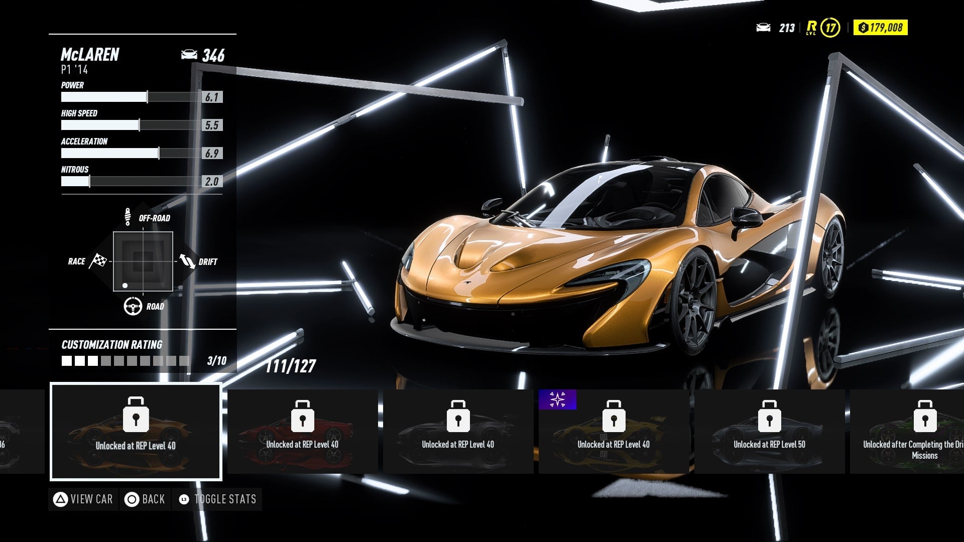Select the locked orange McLaren P1 thumbnail
This screenshot has height=542, width=964.
(x=136, y=432)
